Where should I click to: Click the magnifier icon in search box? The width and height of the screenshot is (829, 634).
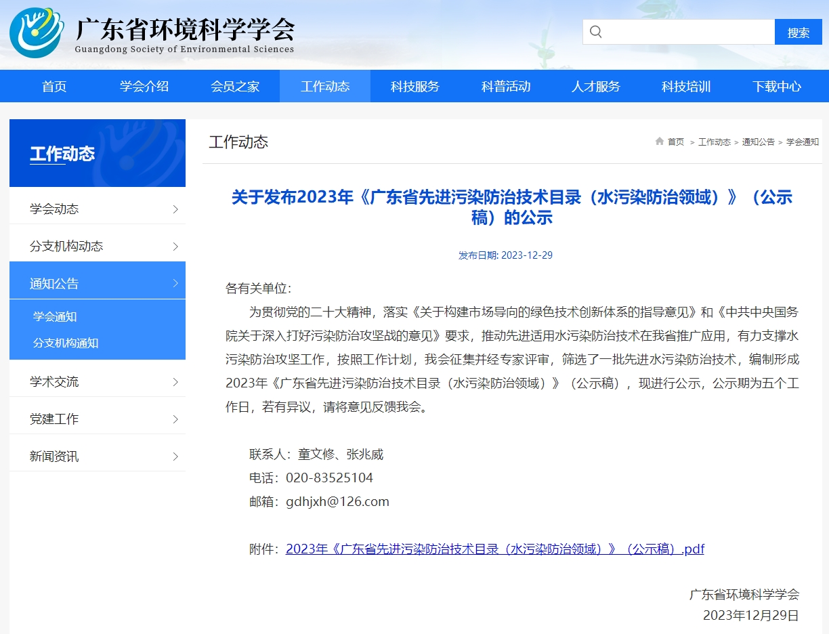click(x=595, y=32)
